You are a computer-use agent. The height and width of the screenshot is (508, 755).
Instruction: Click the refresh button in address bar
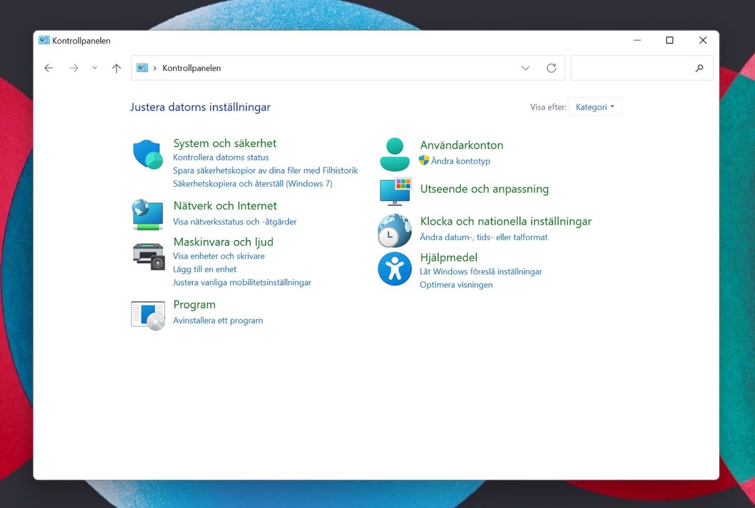coord(552,68)
